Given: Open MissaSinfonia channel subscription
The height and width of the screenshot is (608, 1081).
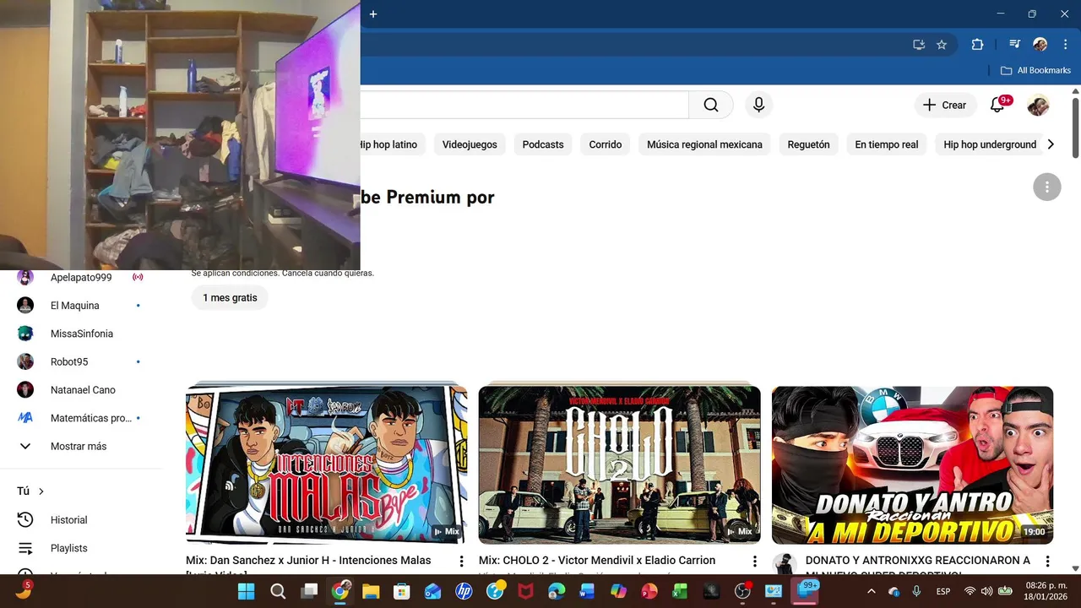Looking at the screenshot, I should coord(80,334).
